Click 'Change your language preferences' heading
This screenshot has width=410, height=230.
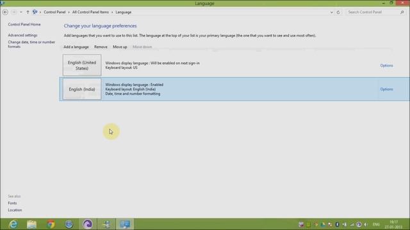pos(100,26)
